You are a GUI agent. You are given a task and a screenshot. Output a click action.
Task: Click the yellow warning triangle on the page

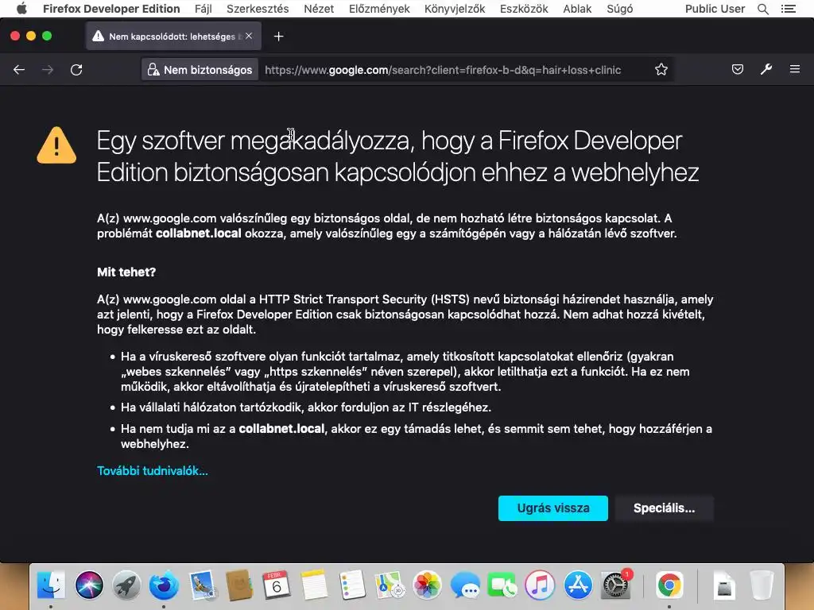tap(56, 145)
